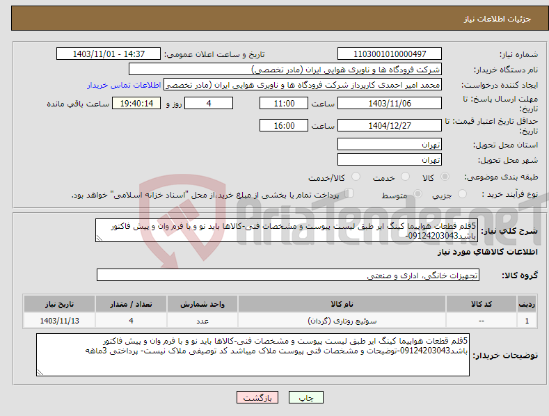
Task: Select the جزیی purchase type radio
Action: pos(462,193)
